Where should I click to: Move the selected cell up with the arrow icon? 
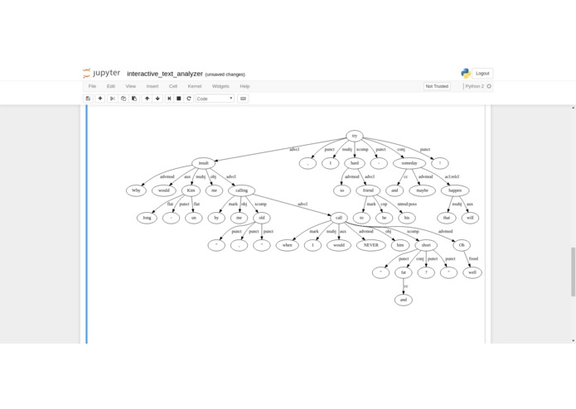(147, 99)
